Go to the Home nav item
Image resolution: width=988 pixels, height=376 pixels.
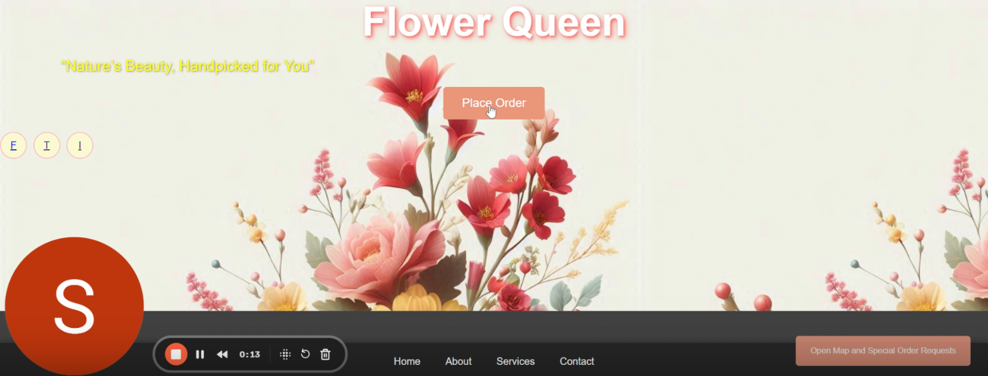[407, 361]
